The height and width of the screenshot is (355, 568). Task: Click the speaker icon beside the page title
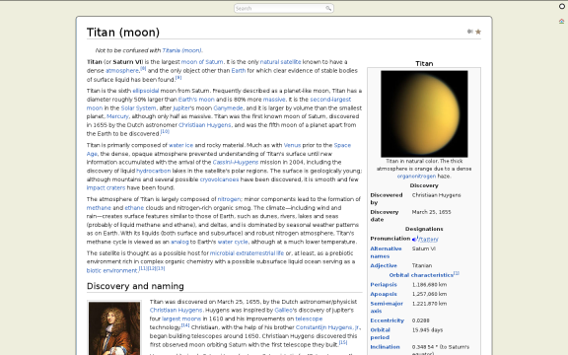[469, 32]
